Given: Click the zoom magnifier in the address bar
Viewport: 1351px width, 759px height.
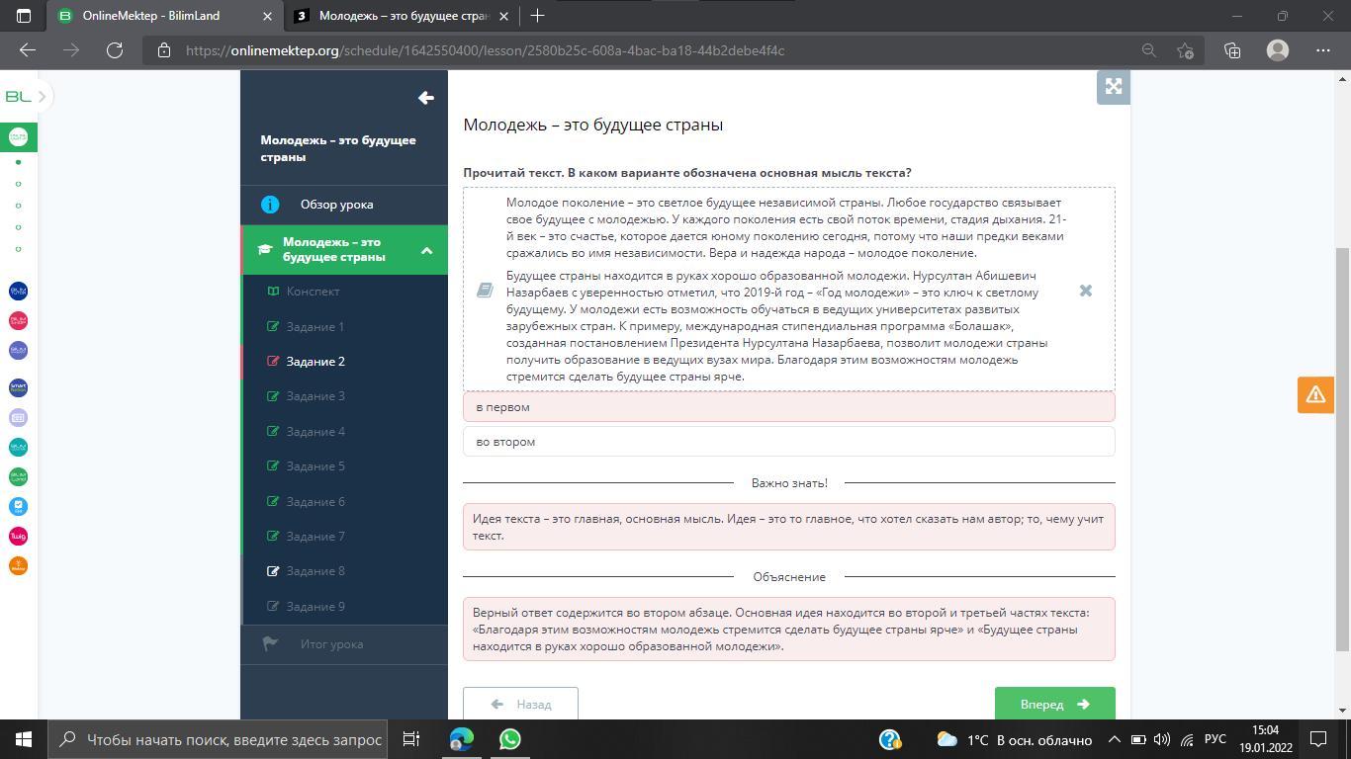Looking at the screenshot, I should click(x=1148, y=50).
